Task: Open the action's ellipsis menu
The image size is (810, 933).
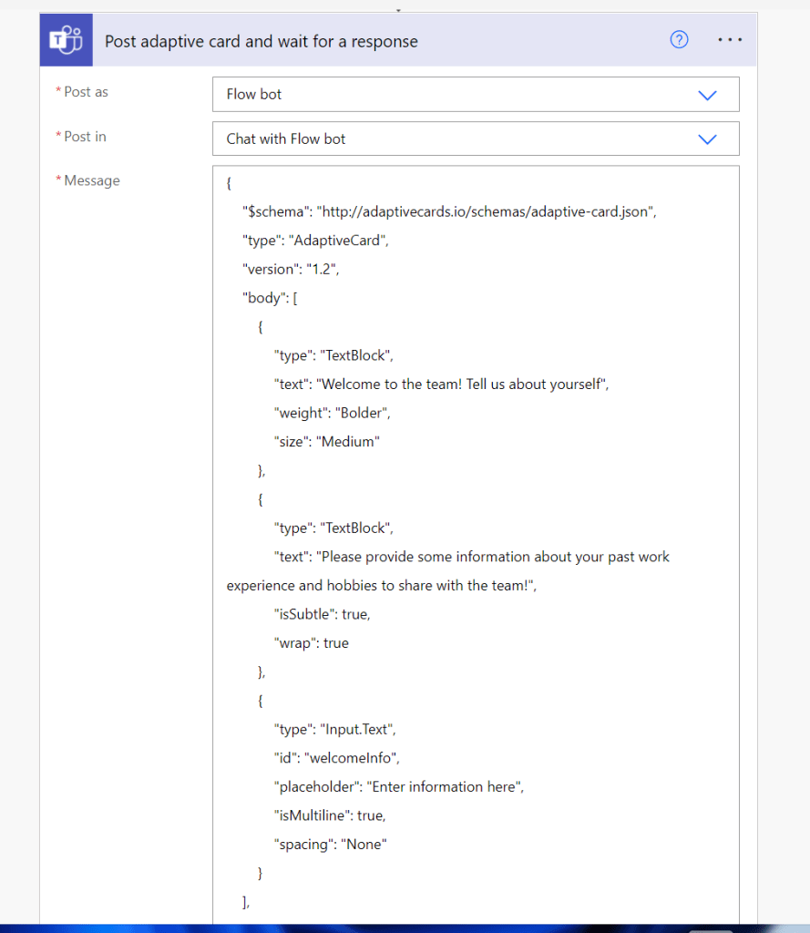Action: pos(730,40)
